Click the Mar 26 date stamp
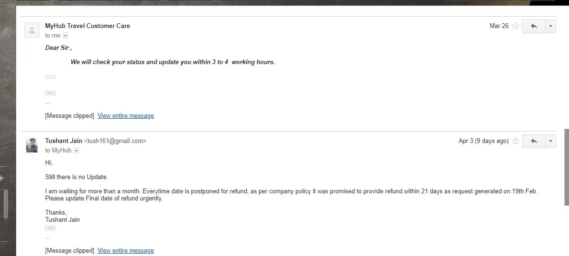The width and height of the screenshot is (569, 256). tap(499, 26)
